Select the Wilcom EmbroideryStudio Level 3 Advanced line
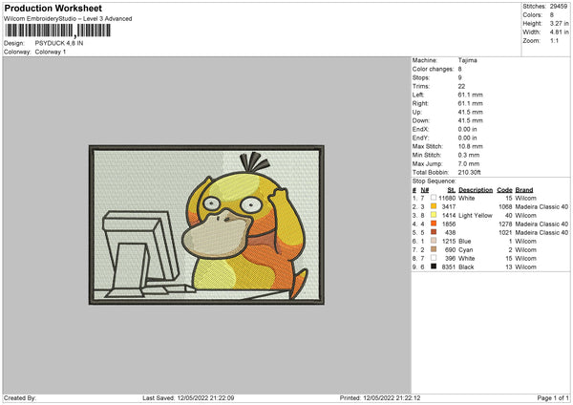Screen dimensions: 573x405 click(68, 19)
